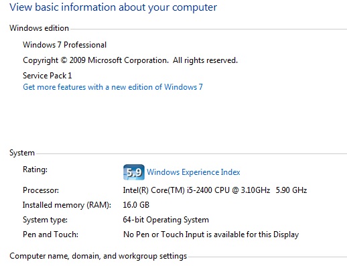Screen dimensions: 347x266
Task: Click the Windows 7 Professional text
Action: pos(64,45)
